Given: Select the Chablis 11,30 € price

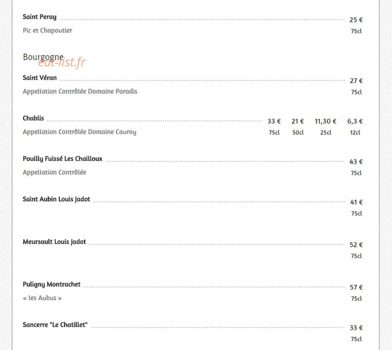Looking at the screenshot, I should pyautogui.click(x=325, y=122).
